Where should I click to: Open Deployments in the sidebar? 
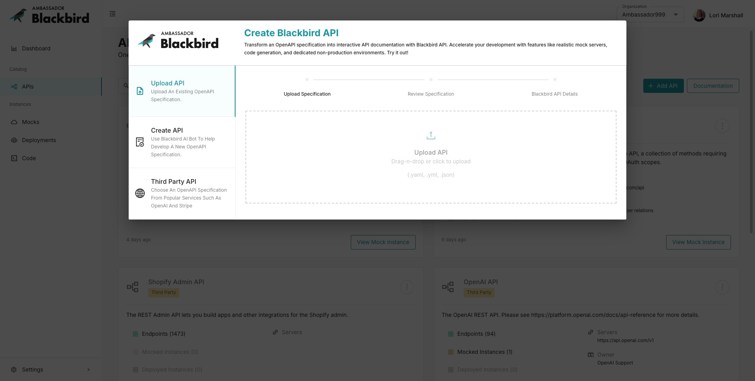51,140
